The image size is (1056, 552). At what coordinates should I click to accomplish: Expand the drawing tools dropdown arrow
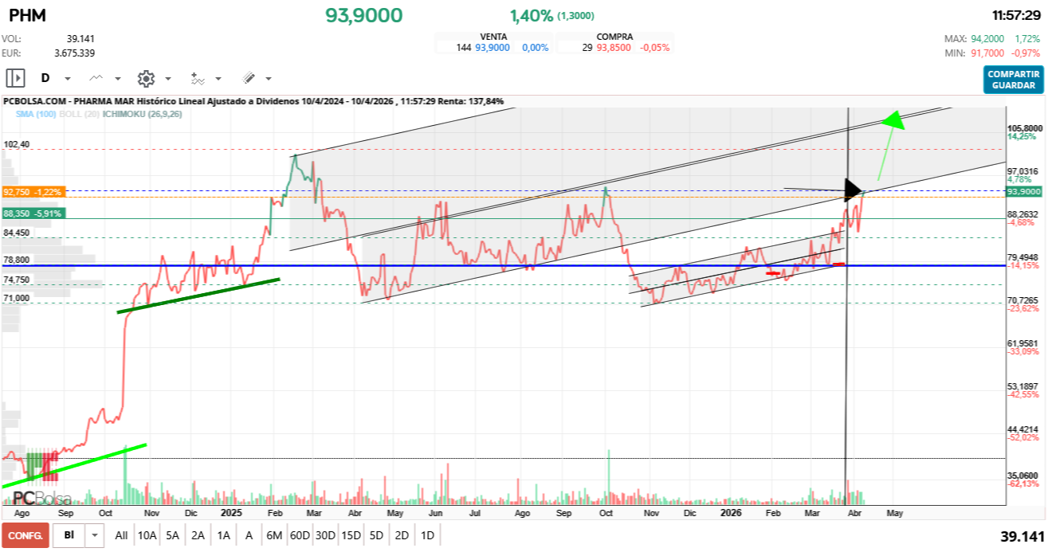click(x=269, y=79)
